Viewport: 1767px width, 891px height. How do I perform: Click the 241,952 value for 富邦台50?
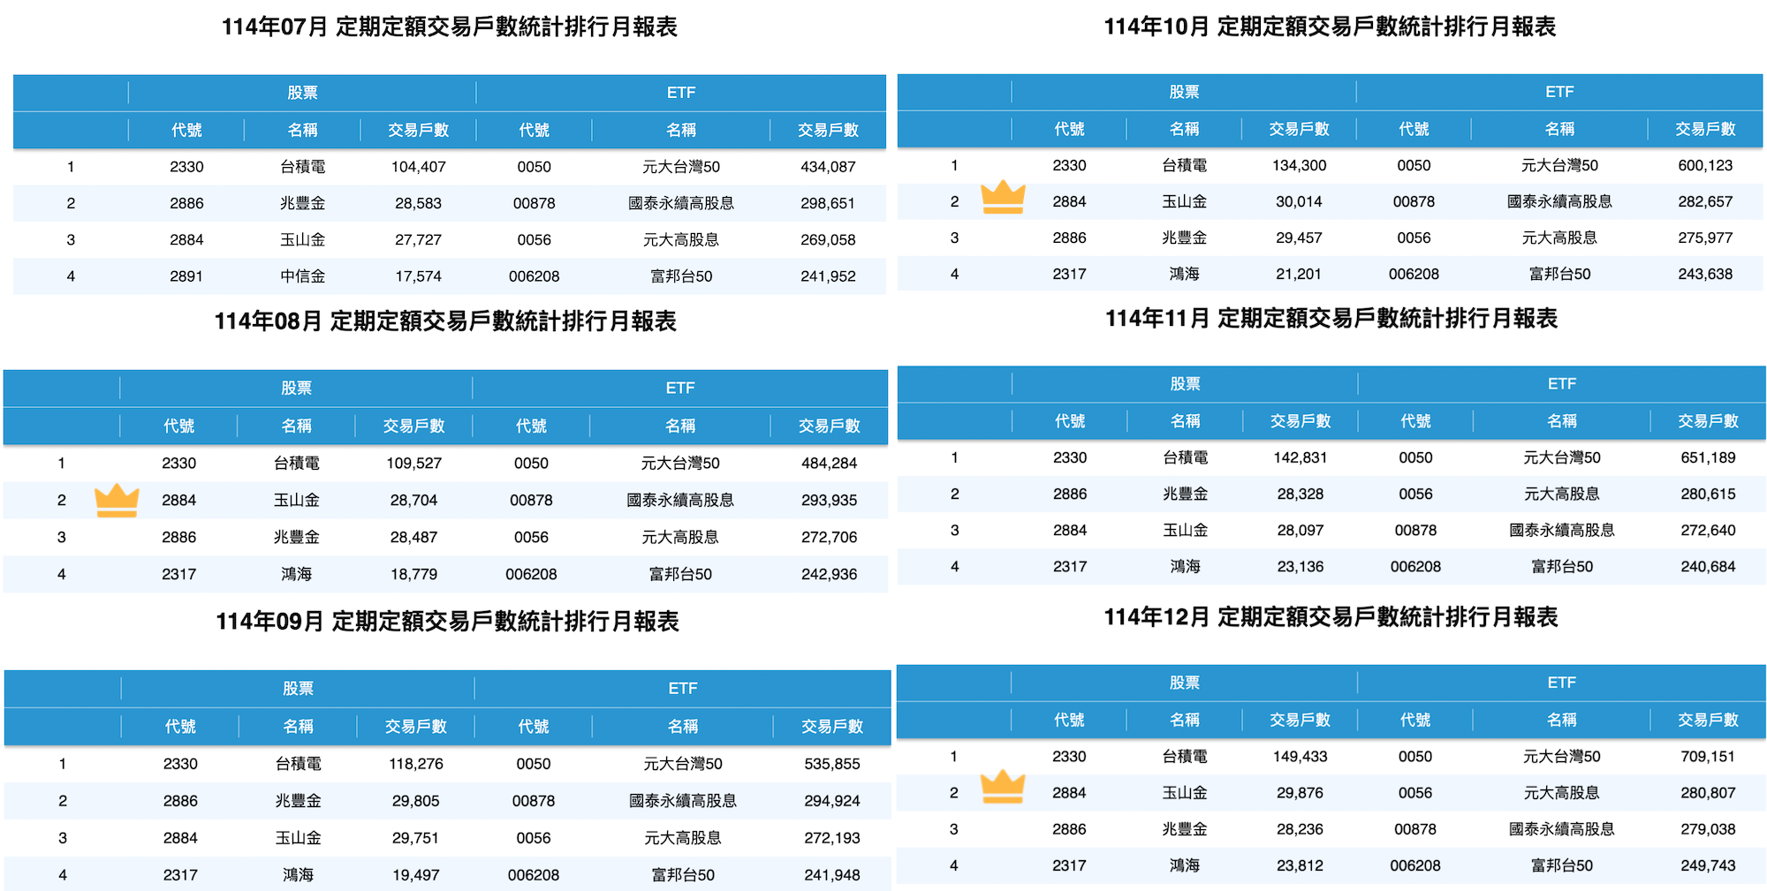pyautogui.click(x=828, y=276)
